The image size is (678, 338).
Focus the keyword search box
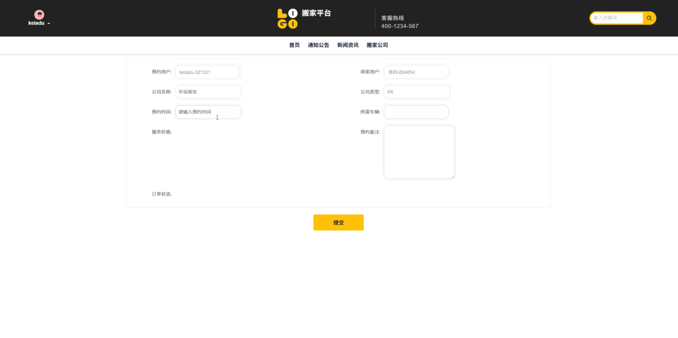616,18
